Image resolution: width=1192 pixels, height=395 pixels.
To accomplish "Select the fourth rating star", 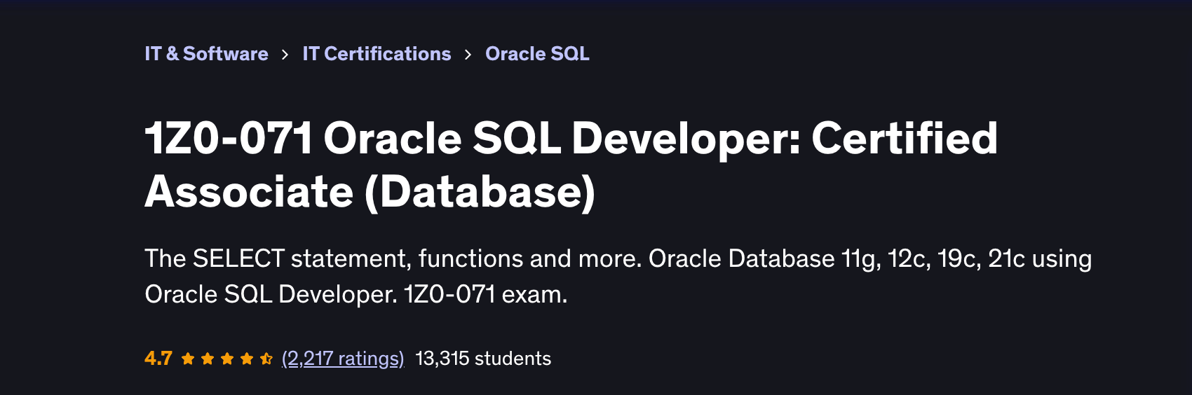I will point(247,359).
